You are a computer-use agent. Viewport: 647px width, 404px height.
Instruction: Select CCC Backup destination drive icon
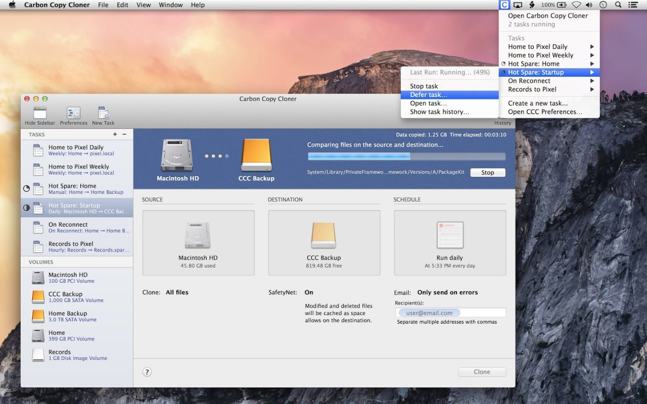(323, 236)
